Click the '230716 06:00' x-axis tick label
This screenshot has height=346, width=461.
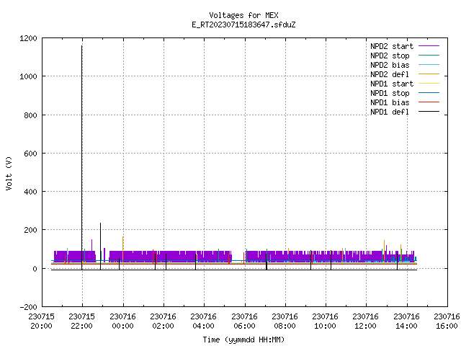point(244,321)
